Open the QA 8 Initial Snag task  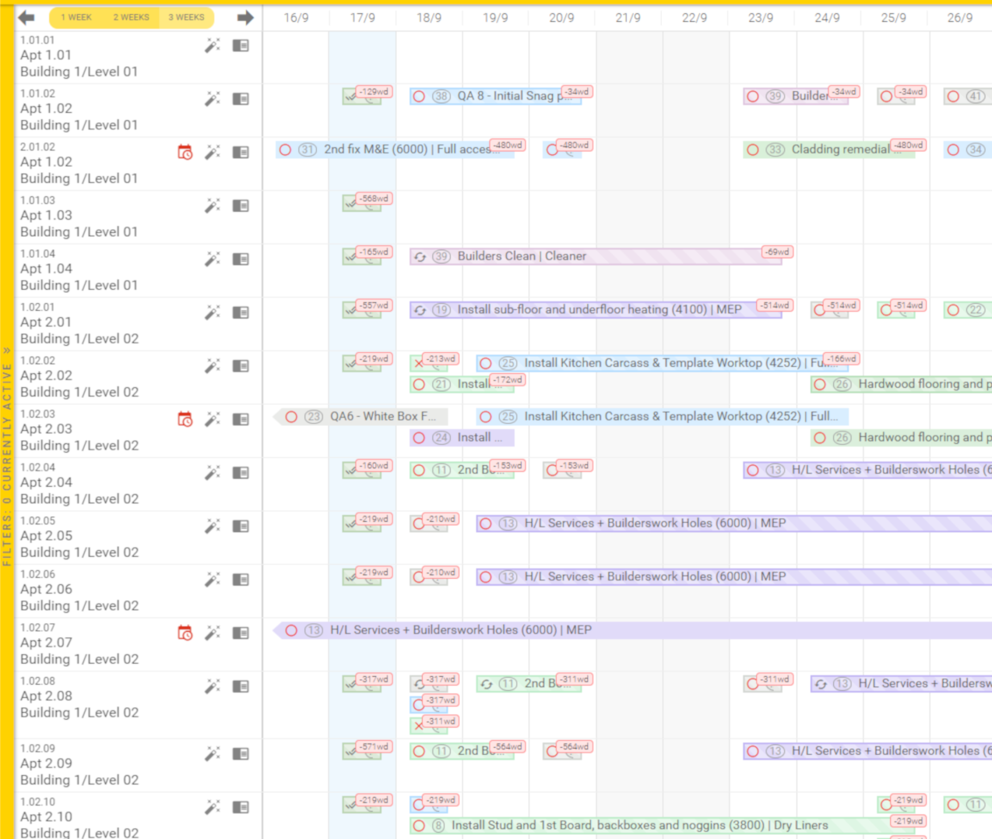(x=498, y=96)
